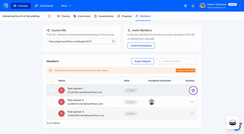Click the Delete Test Data button

[185, 71]
